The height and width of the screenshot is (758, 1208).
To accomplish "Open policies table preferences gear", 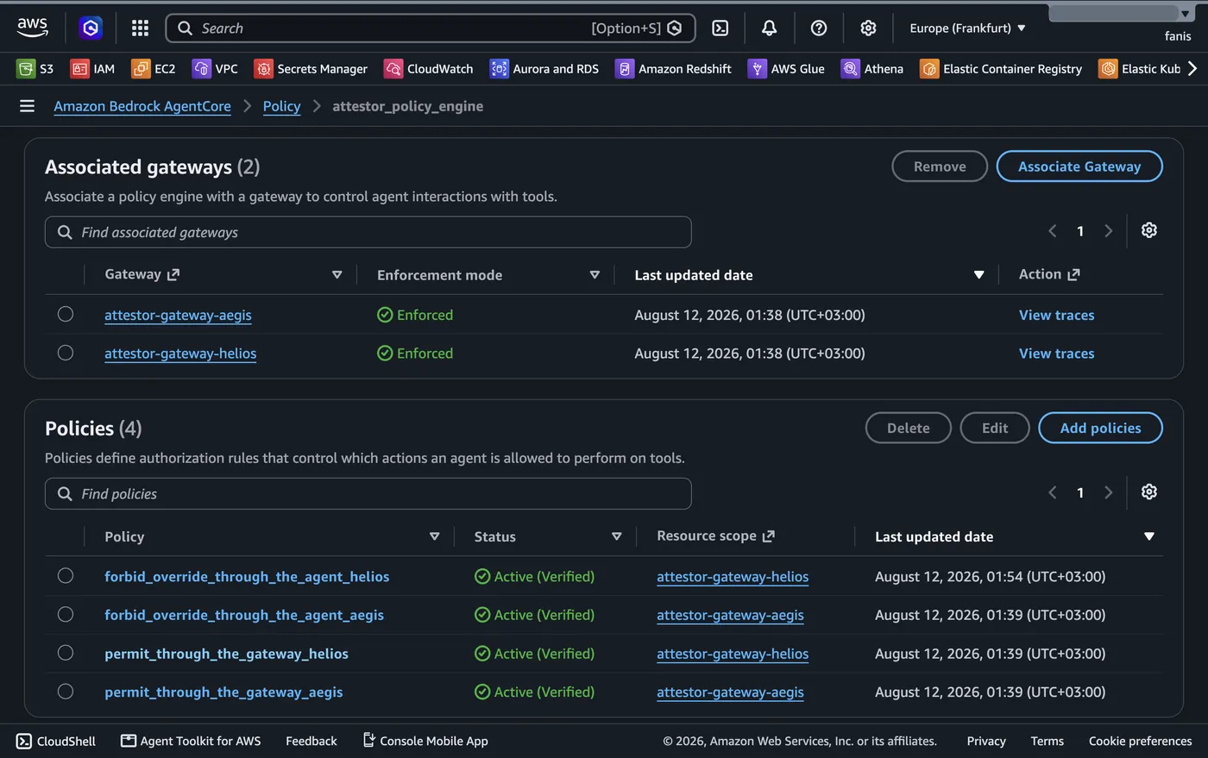I will click(x=1148, y=492).
